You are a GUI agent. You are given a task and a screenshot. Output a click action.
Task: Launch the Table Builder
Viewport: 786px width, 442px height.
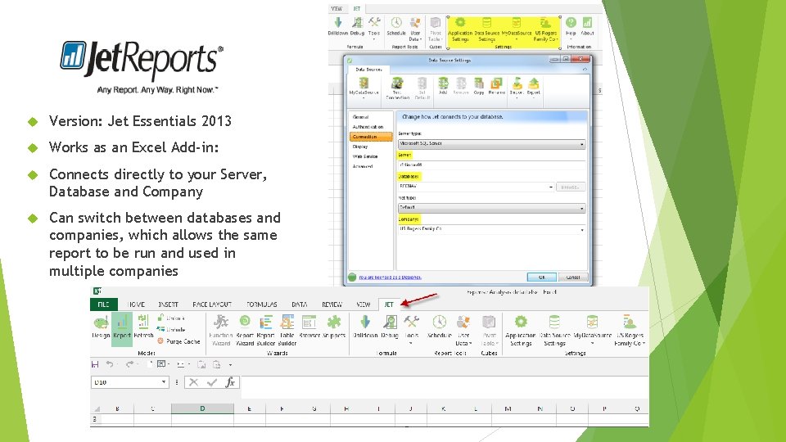[287, 331]
